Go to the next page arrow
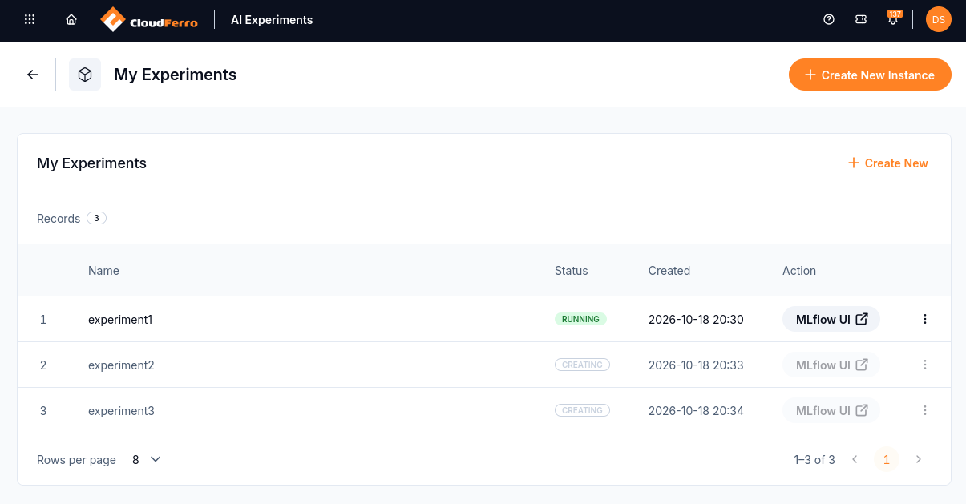 tap(919, 459)
